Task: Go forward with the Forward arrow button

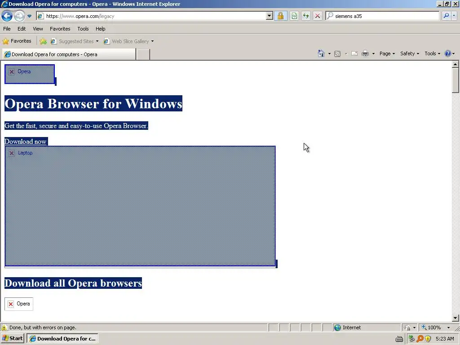Action: (x=19, y=16)
